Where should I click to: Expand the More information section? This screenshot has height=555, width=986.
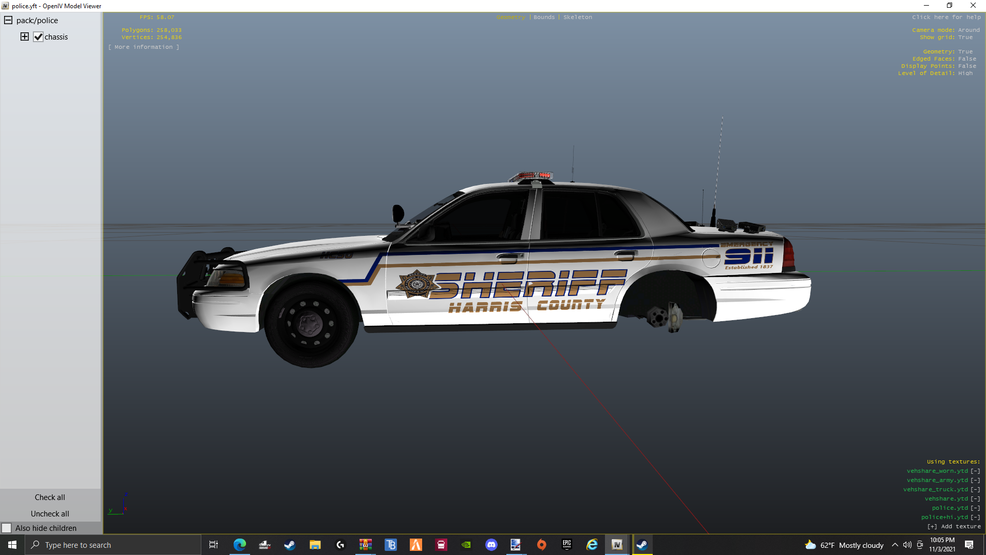click(x=144, y=47)
